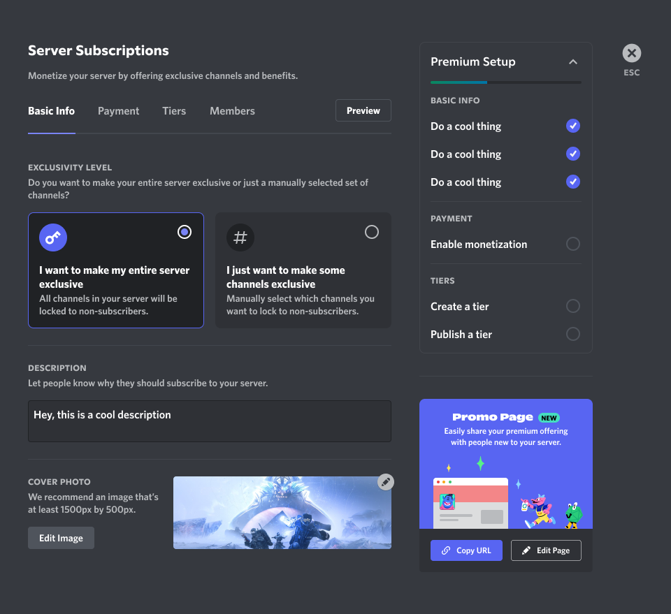This screenshot has height=614, width=671.
Task: Click the pencil icon on cover photo
Action: click(x=385, y=482)
